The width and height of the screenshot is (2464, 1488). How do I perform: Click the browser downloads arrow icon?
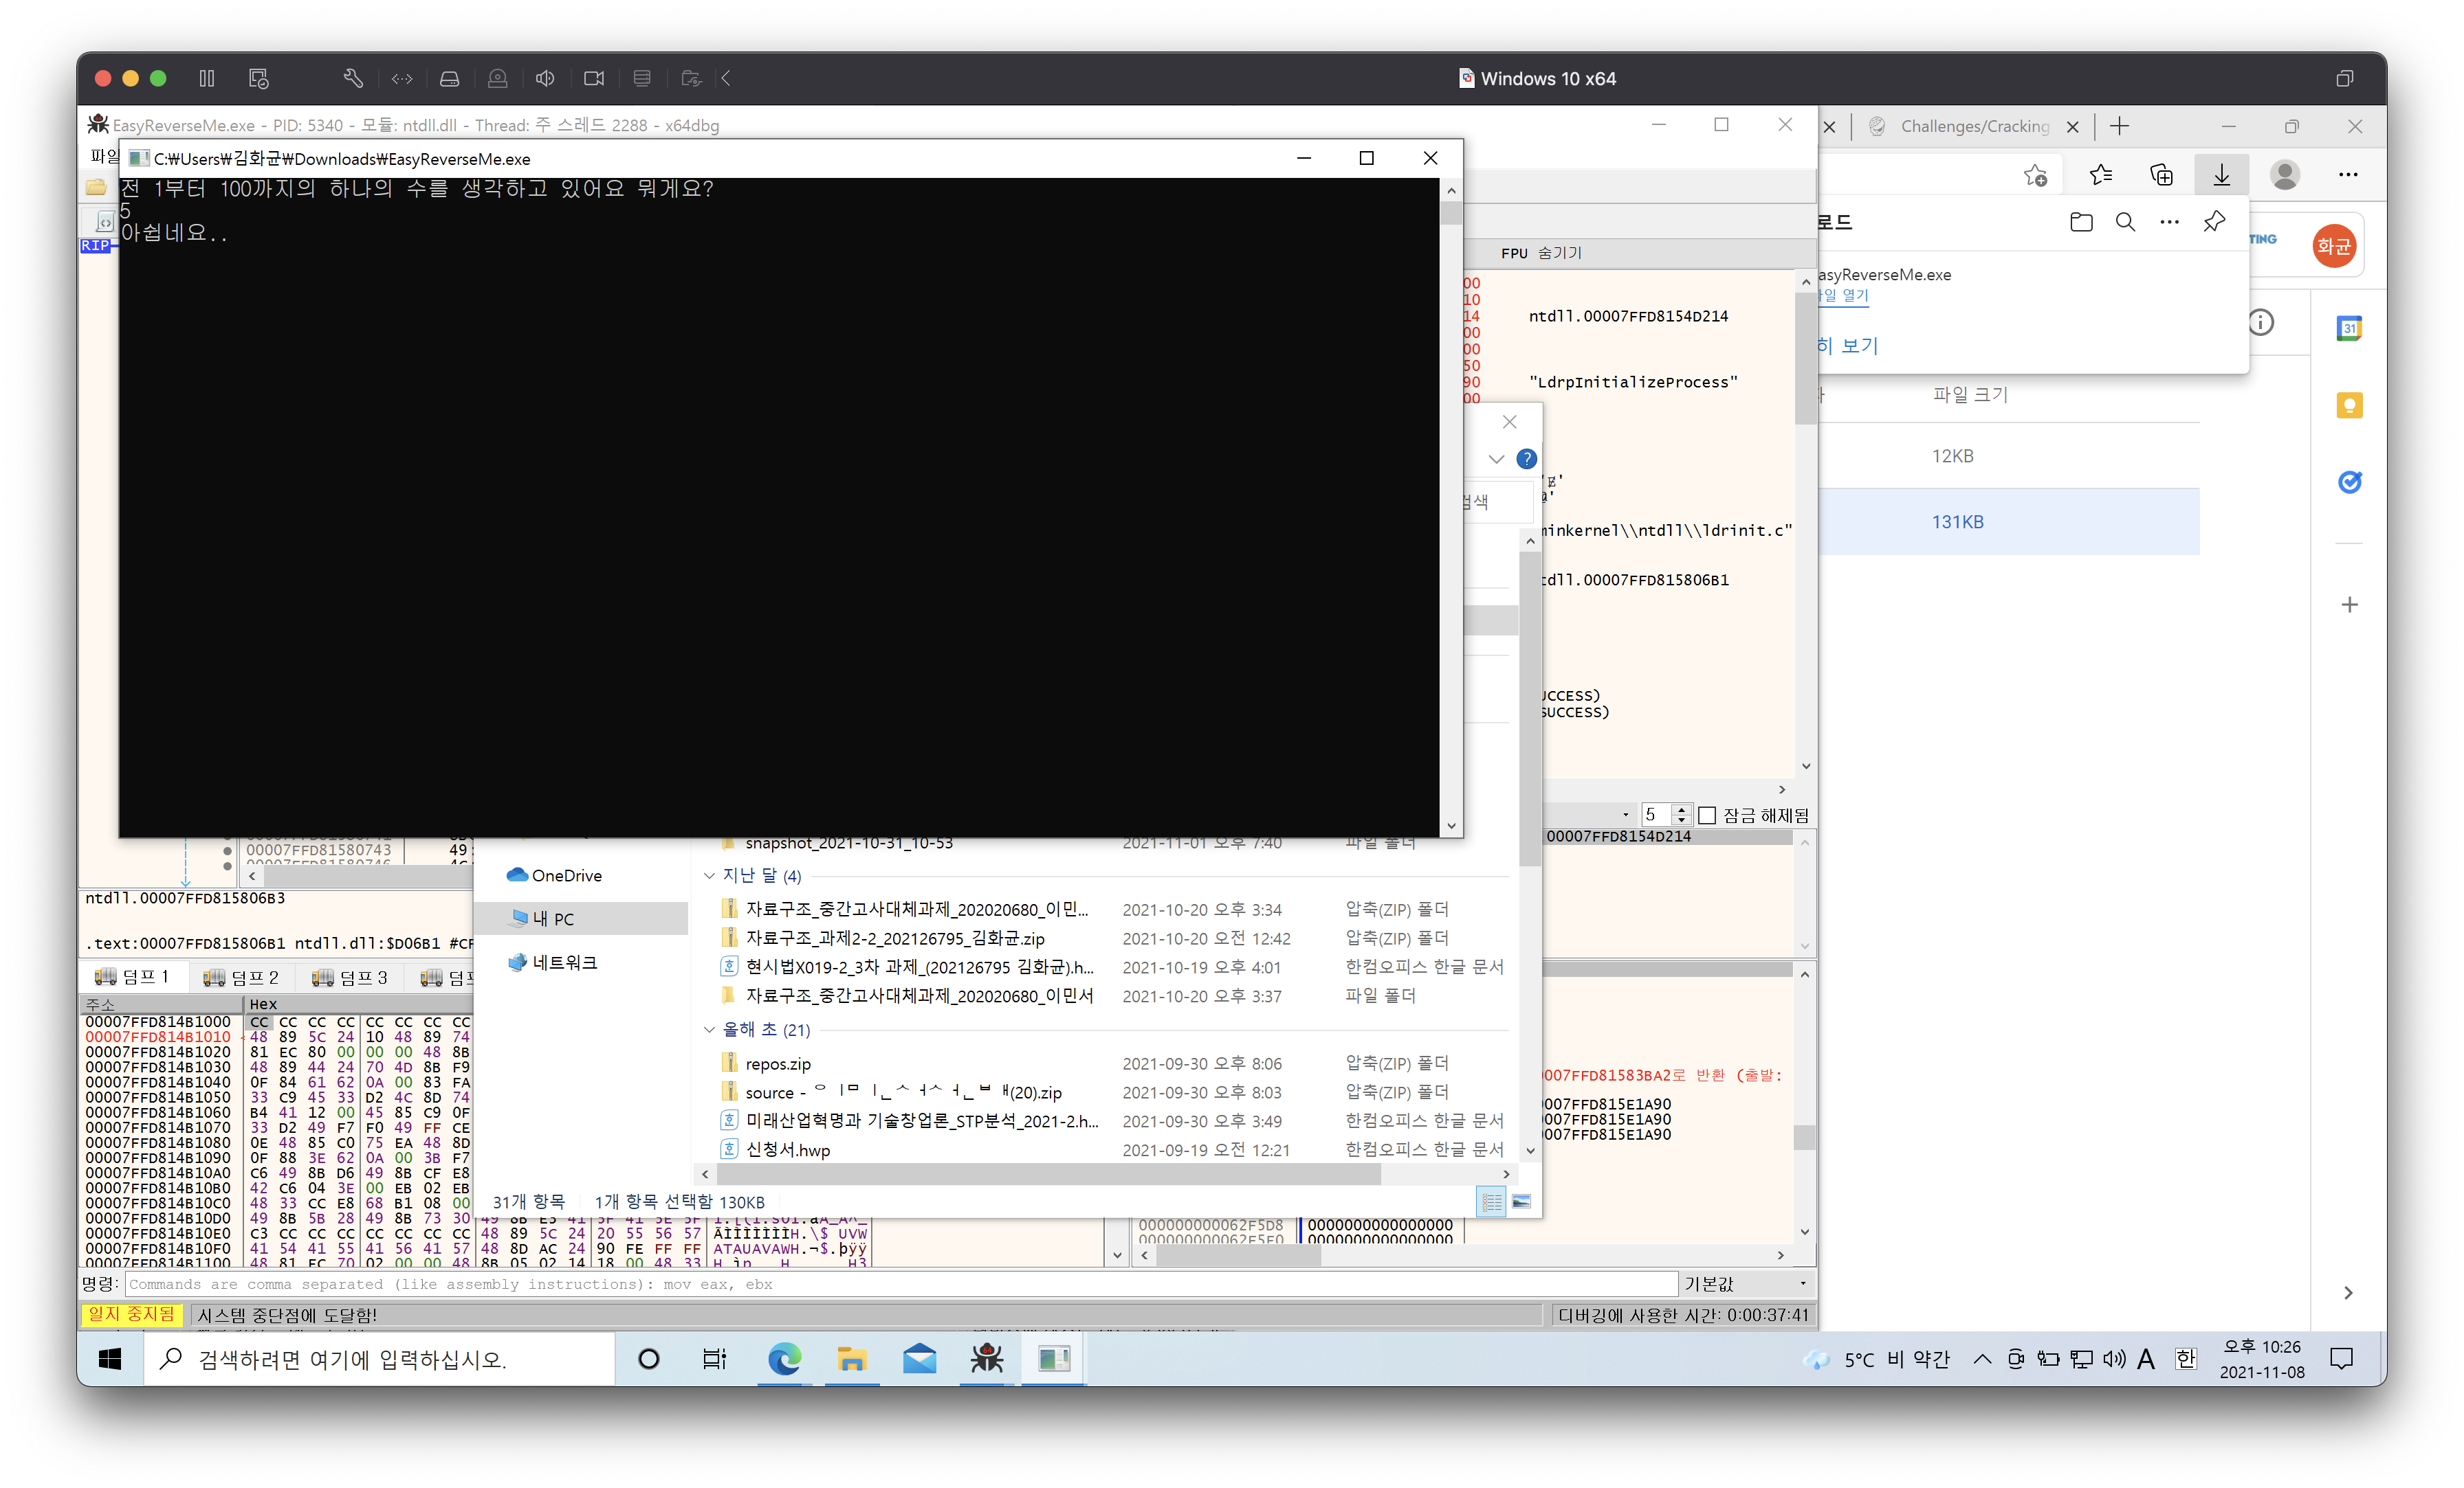(x=2221, y=175)
